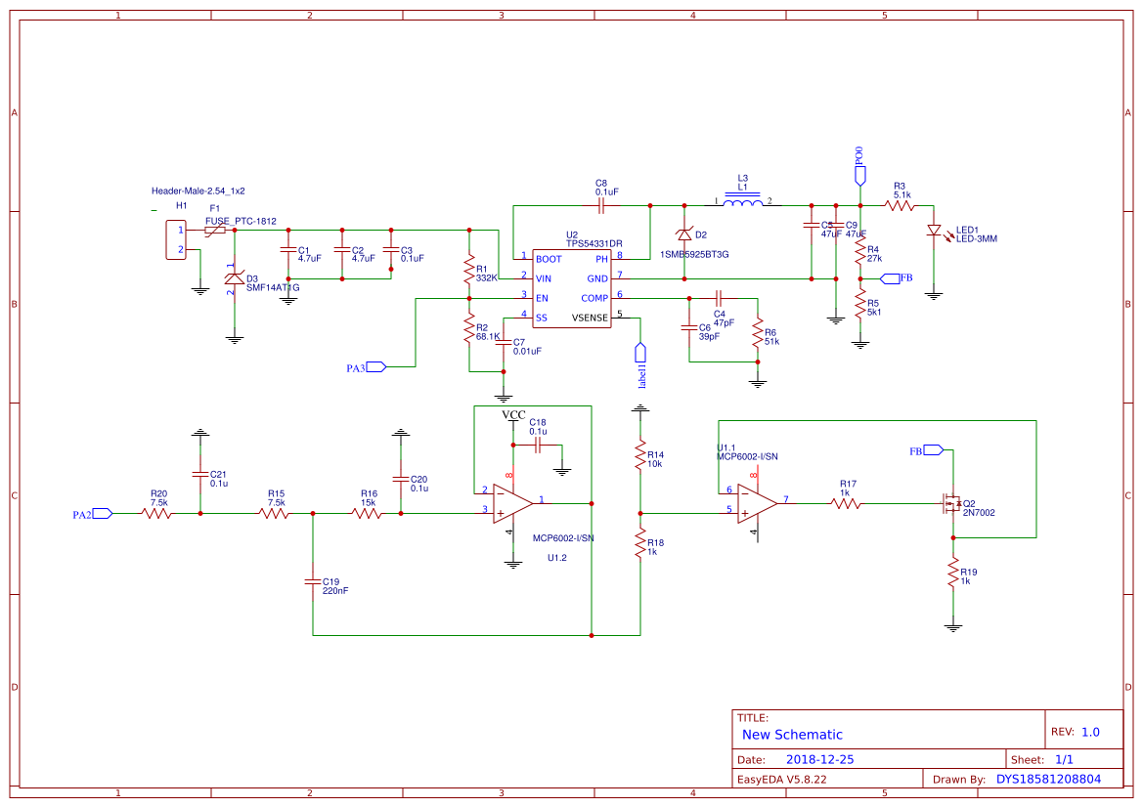Select the L1 inductor symbol
This screenshot has width=1143, height=808.
tap(742, 201)
